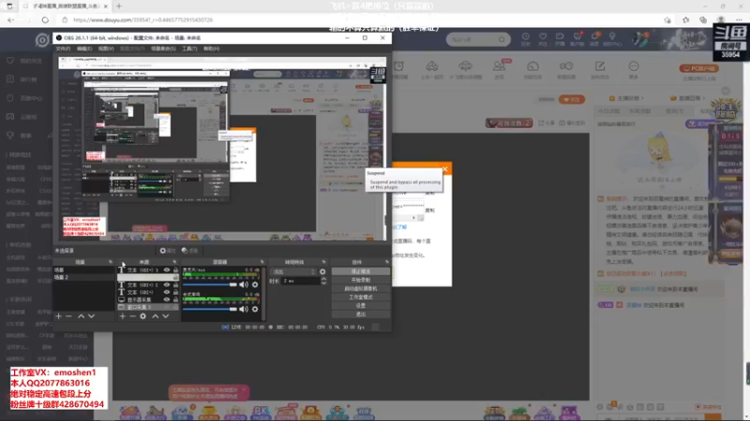Open the 麦克风/Aux audio settings gear
Screen dimensions: 750x421
(255, 284)
